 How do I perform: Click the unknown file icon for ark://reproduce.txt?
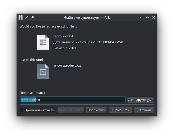pos(43,72)
